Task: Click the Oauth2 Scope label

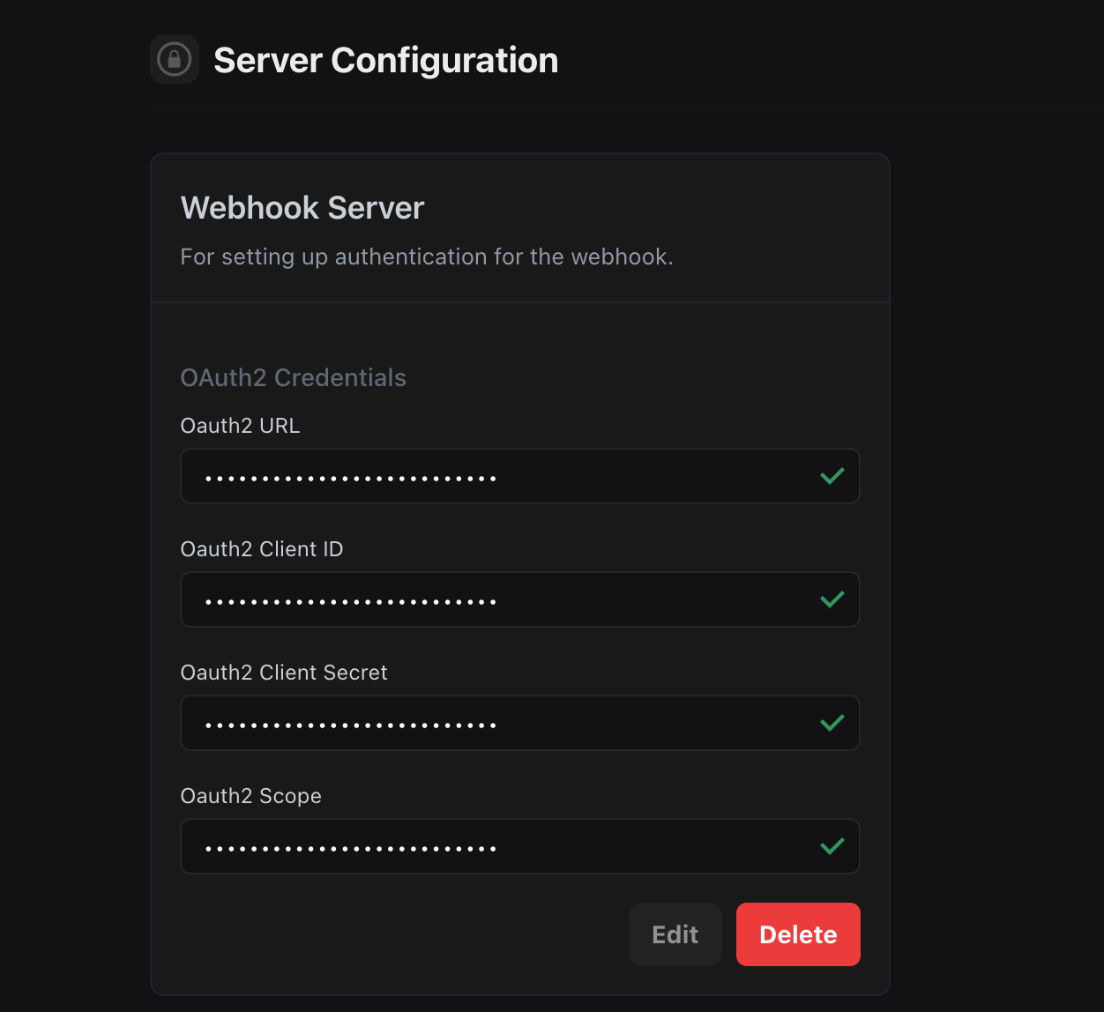Action: coord(251,796)
